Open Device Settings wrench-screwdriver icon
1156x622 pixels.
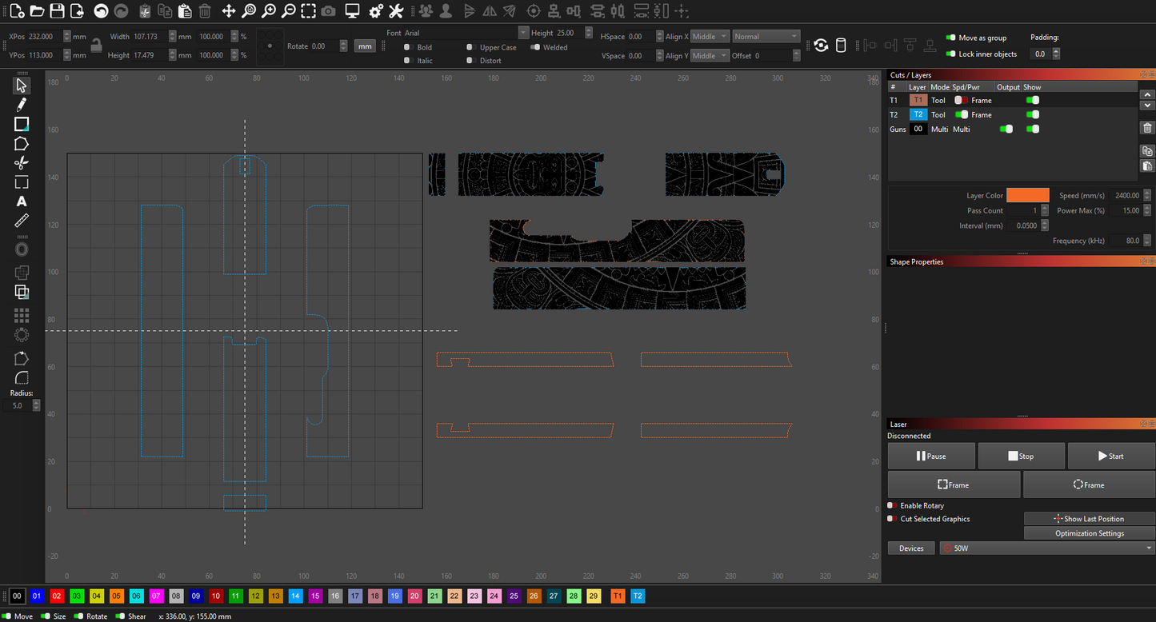pyautogui.click(x=396, y=11)
